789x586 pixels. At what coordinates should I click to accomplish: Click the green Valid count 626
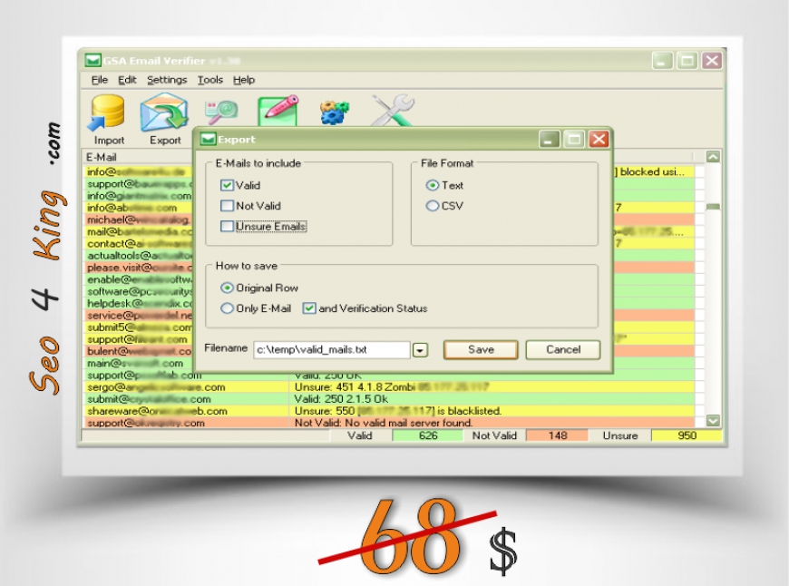(x=428, y=435)
